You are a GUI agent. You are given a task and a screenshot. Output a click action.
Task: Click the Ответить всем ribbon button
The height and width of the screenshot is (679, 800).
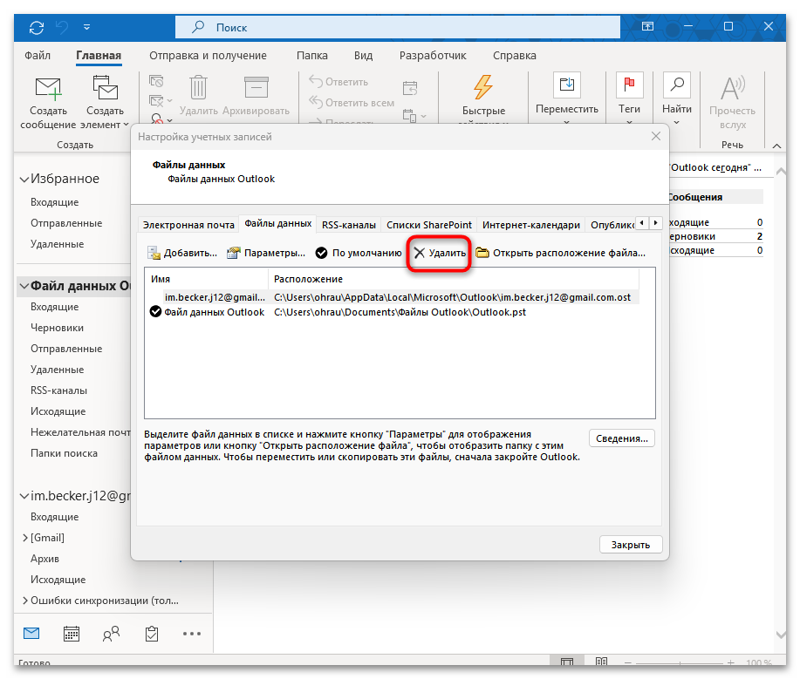352,103
